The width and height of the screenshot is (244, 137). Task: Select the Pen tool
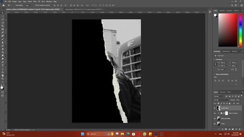(x=3, y=62)
